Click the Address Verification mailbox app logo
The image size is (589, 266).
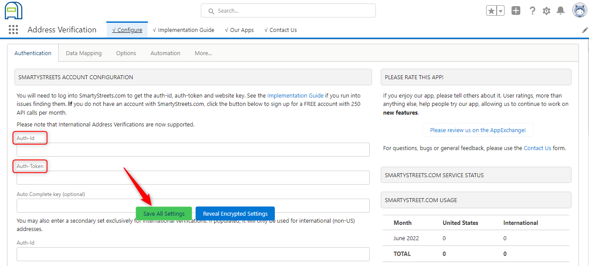click(13, 10)
